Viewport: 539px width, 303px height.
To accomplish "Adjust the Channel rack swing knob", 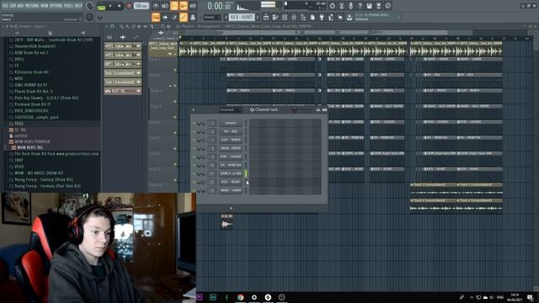I will [295, 110].
